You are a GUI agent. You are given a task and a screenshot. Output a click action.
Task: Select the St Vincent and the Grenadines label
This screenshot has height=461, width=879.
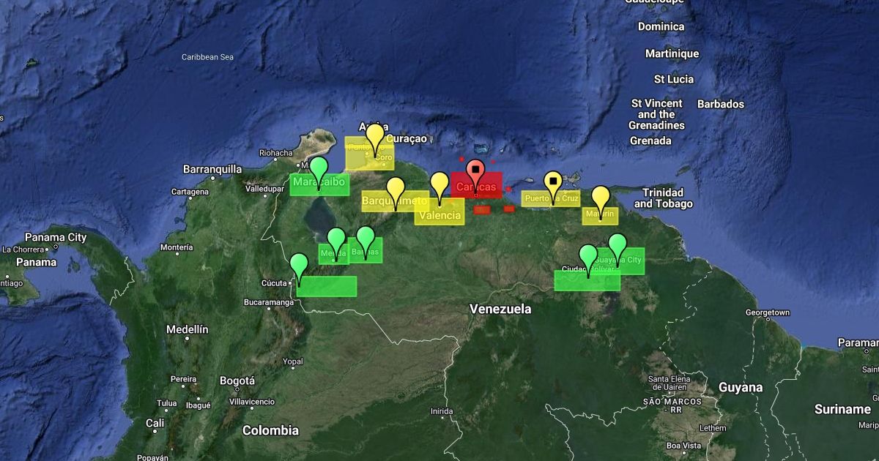click(x=657, y=114)
